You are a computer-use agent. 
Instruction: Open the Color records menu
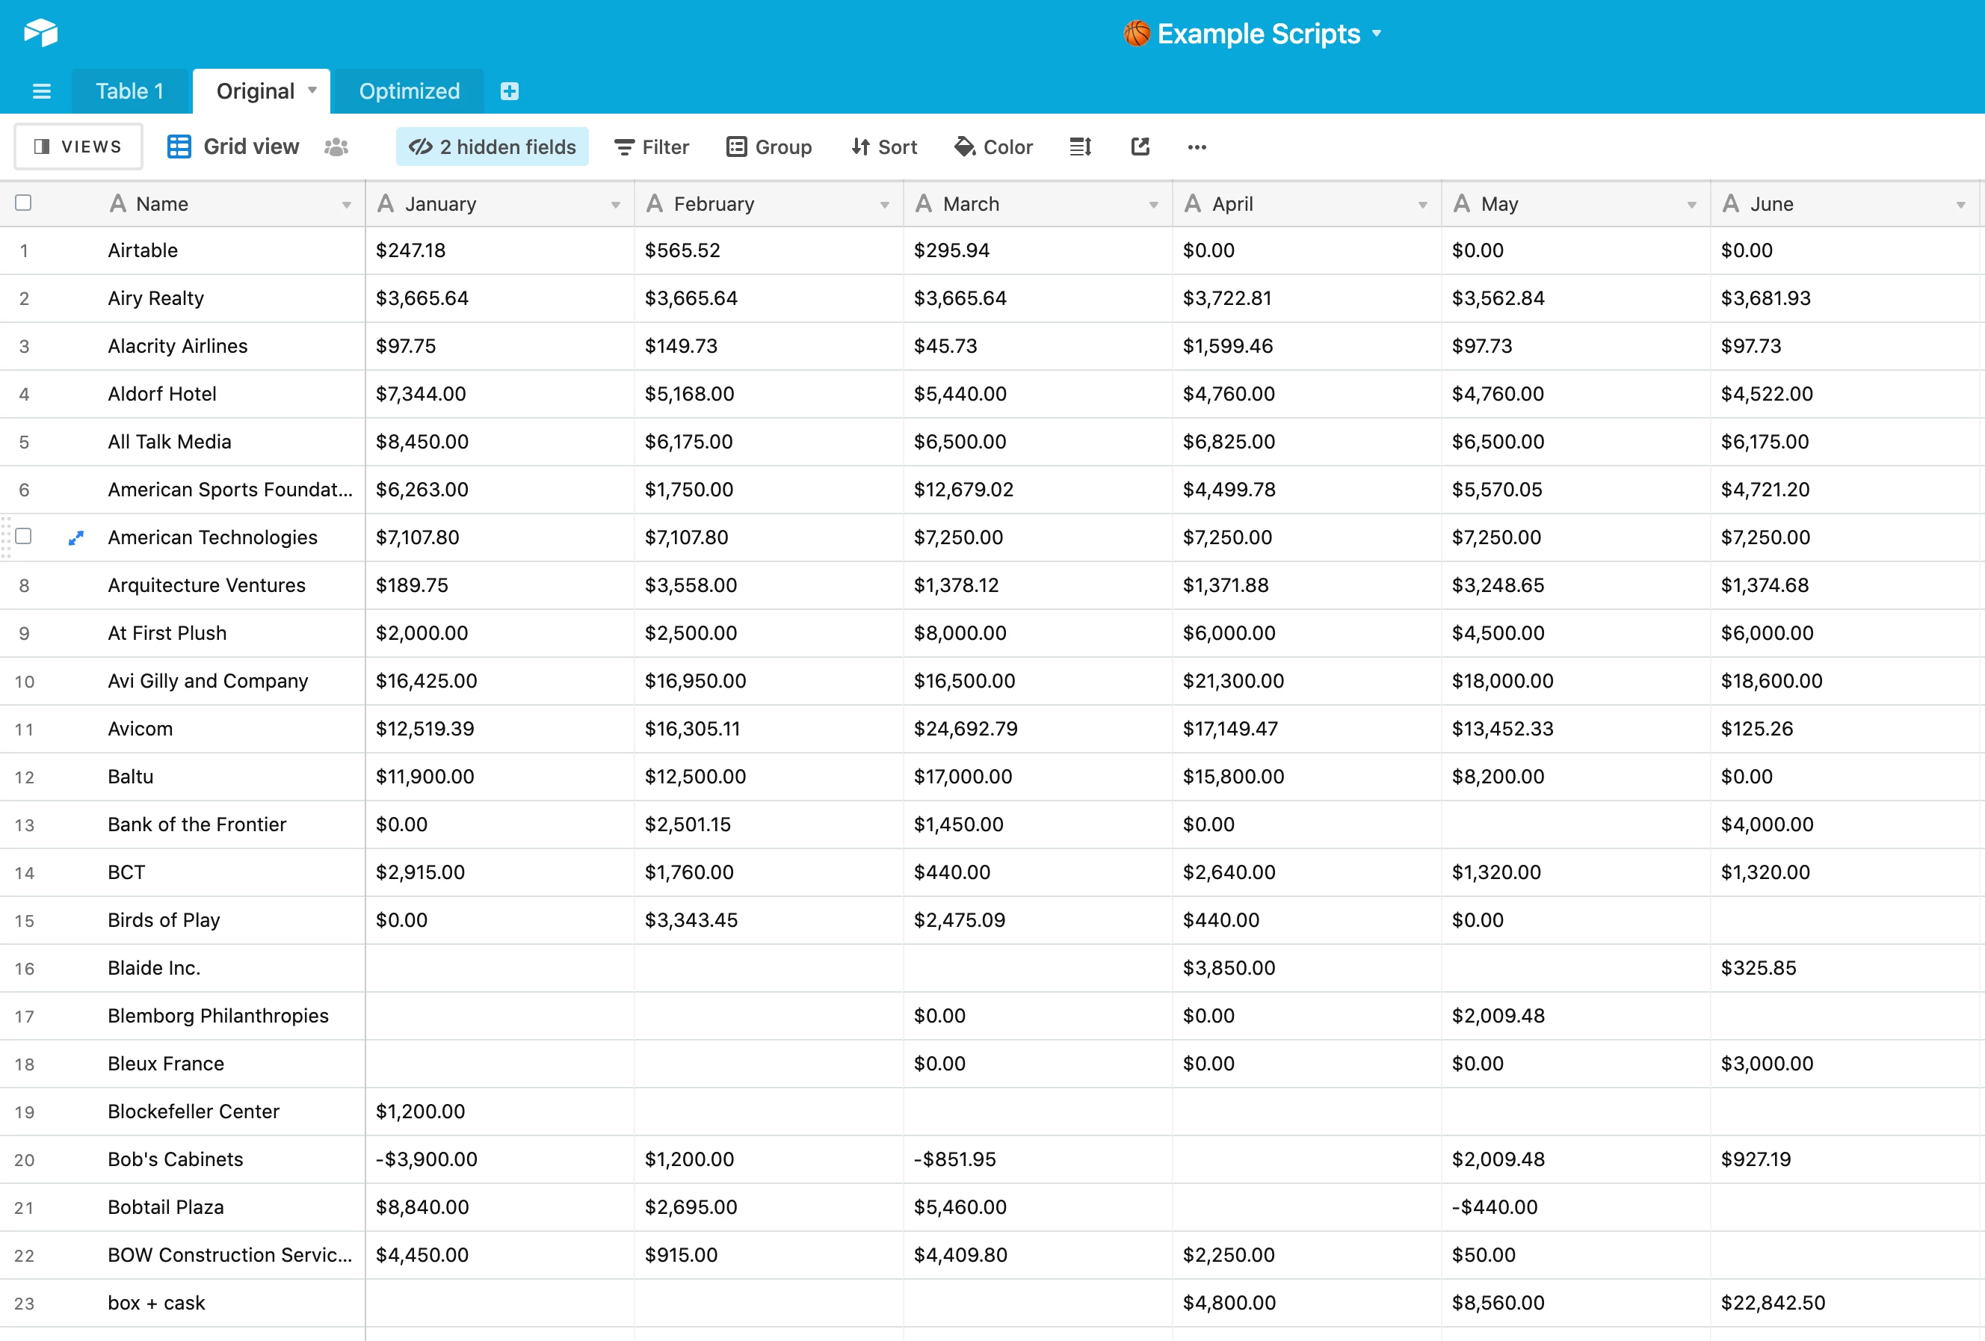click(x=993, y=147)
